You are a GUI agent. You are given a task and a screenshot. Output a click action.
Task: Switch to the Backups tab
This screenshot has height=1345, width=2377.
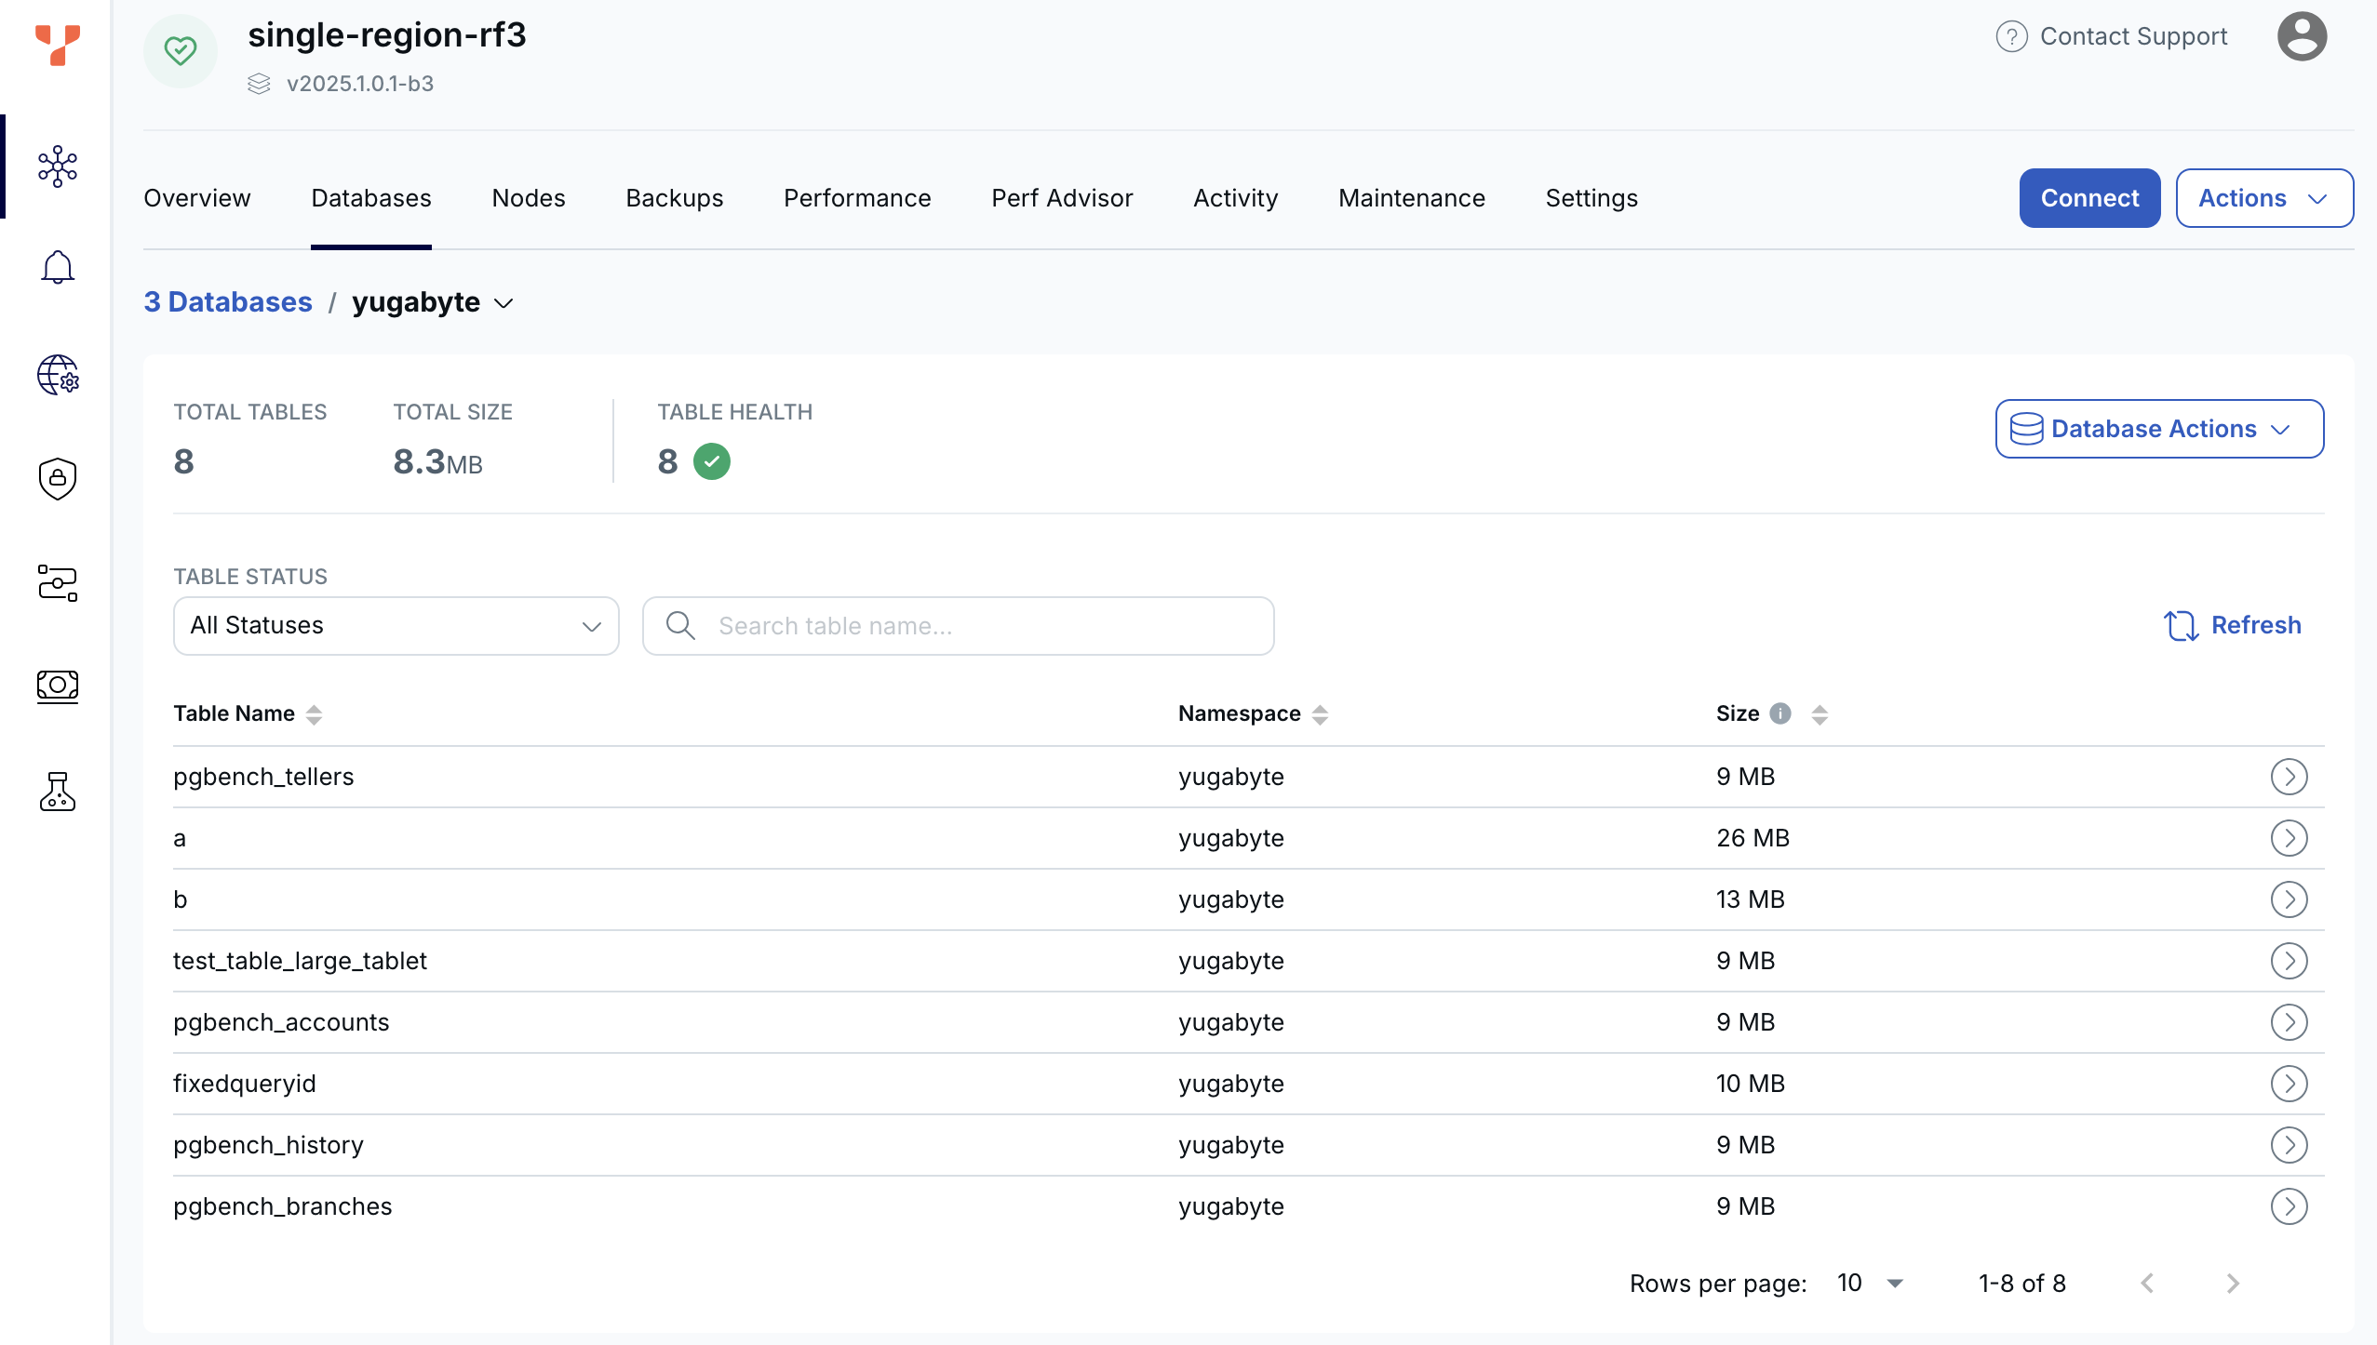tap(674, 197)
